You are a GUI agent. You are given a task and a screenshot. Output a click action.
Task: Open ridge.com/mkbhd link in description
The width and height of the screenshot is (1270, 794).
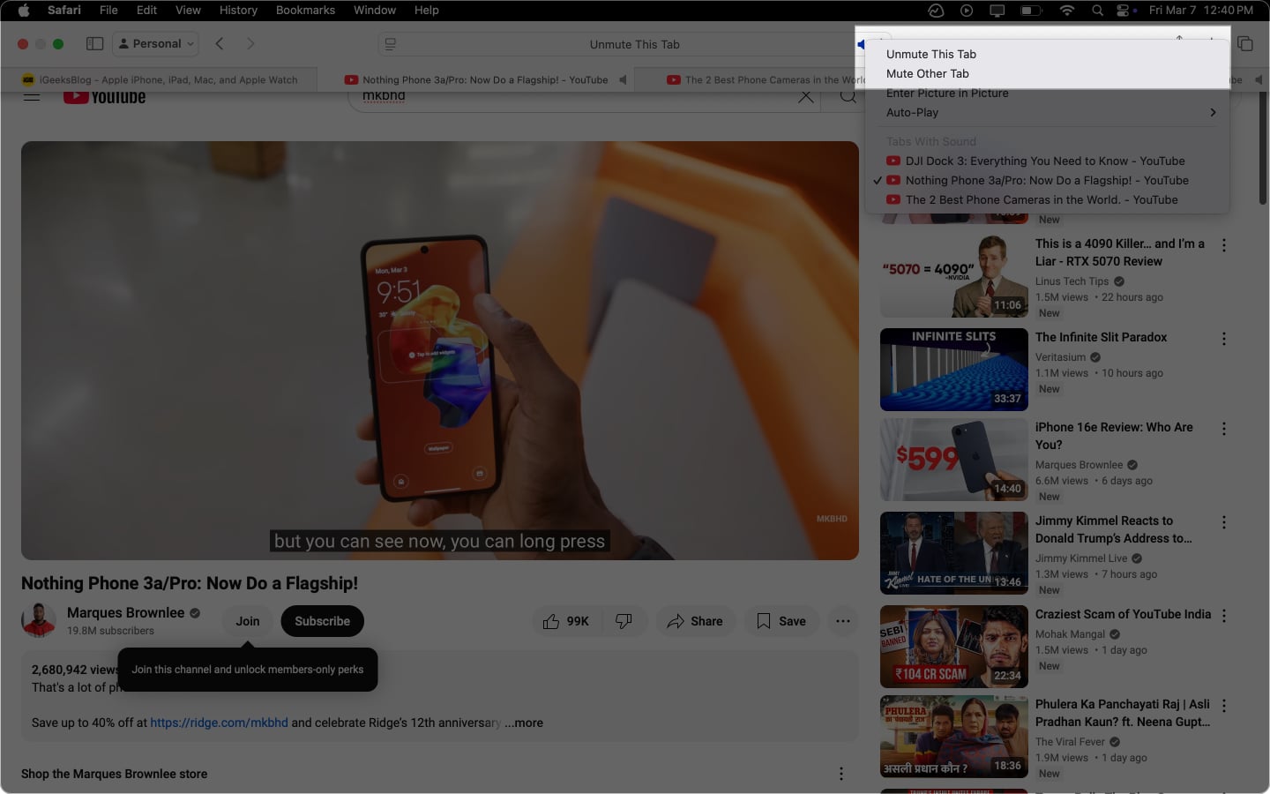click(x=219, y=723)
